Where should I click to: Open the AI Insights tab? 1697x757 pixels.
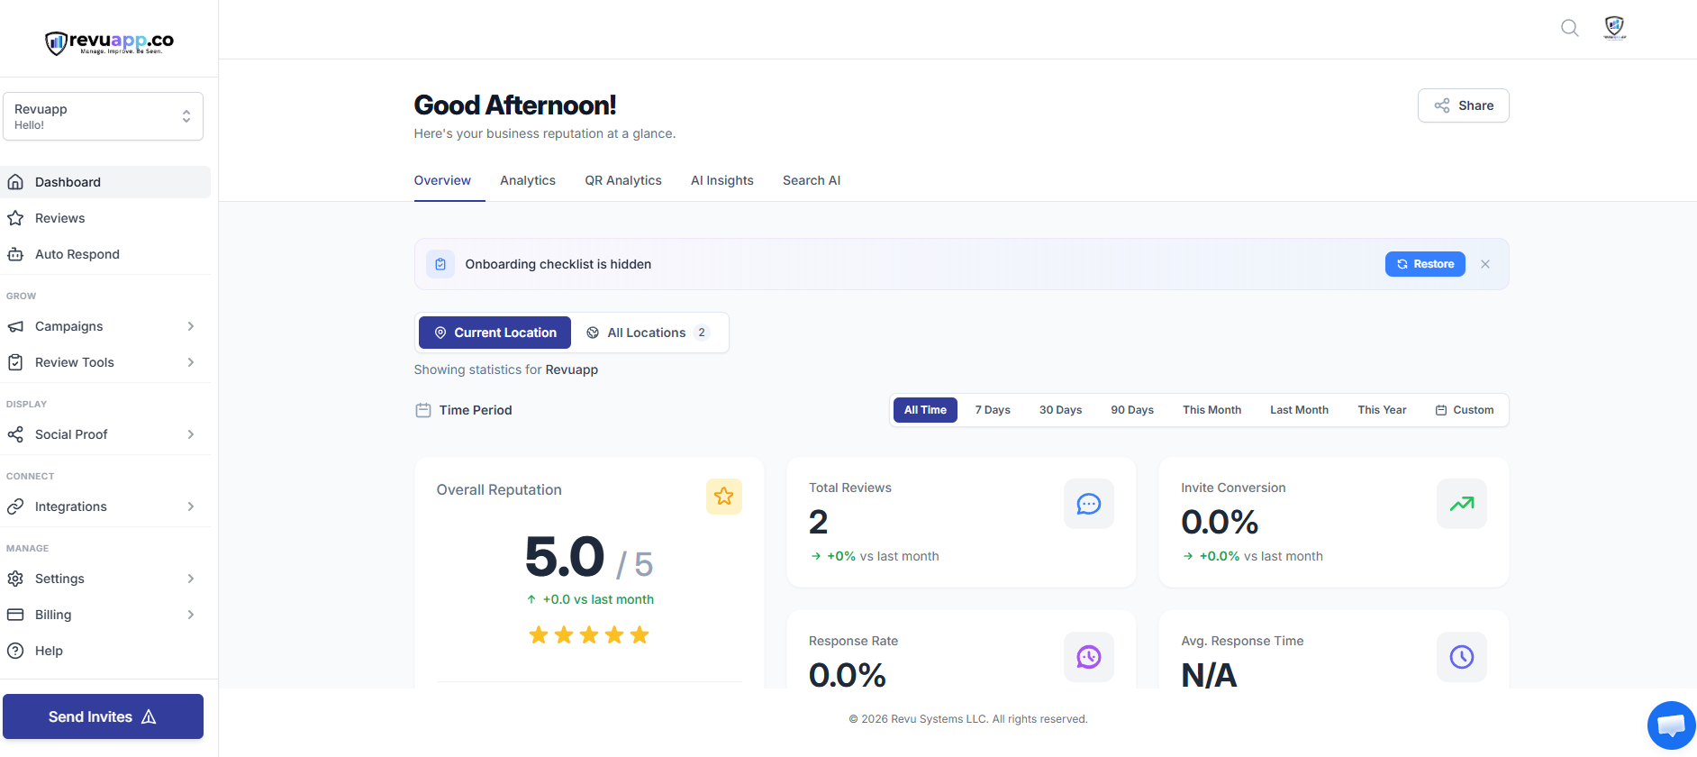722,180
